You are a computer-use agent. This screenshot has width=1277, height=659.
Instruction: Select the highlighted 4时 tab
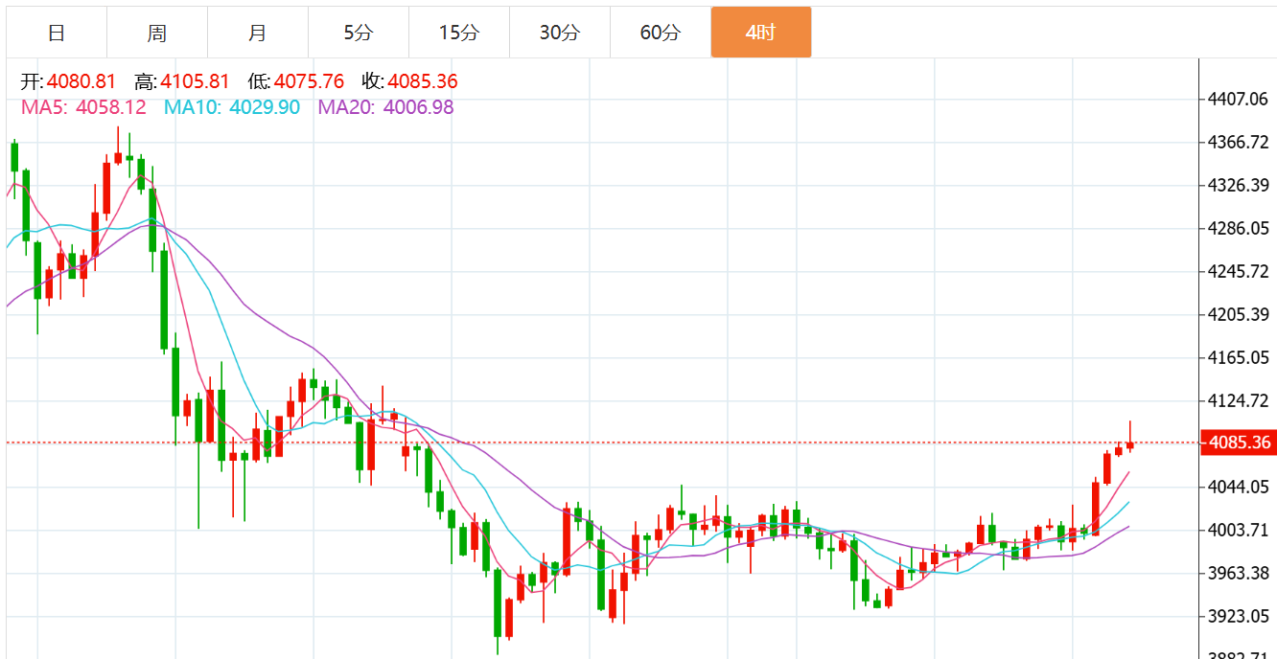[761, 33]
